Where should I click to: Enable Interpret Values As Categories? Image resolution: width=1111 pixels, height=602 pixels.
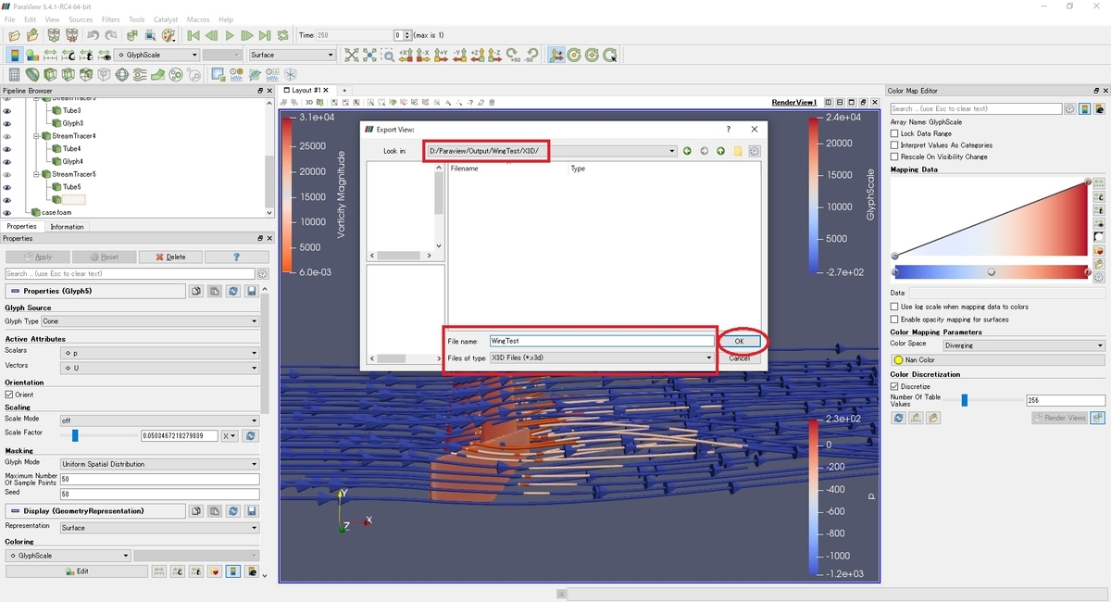tap(894, 145)
